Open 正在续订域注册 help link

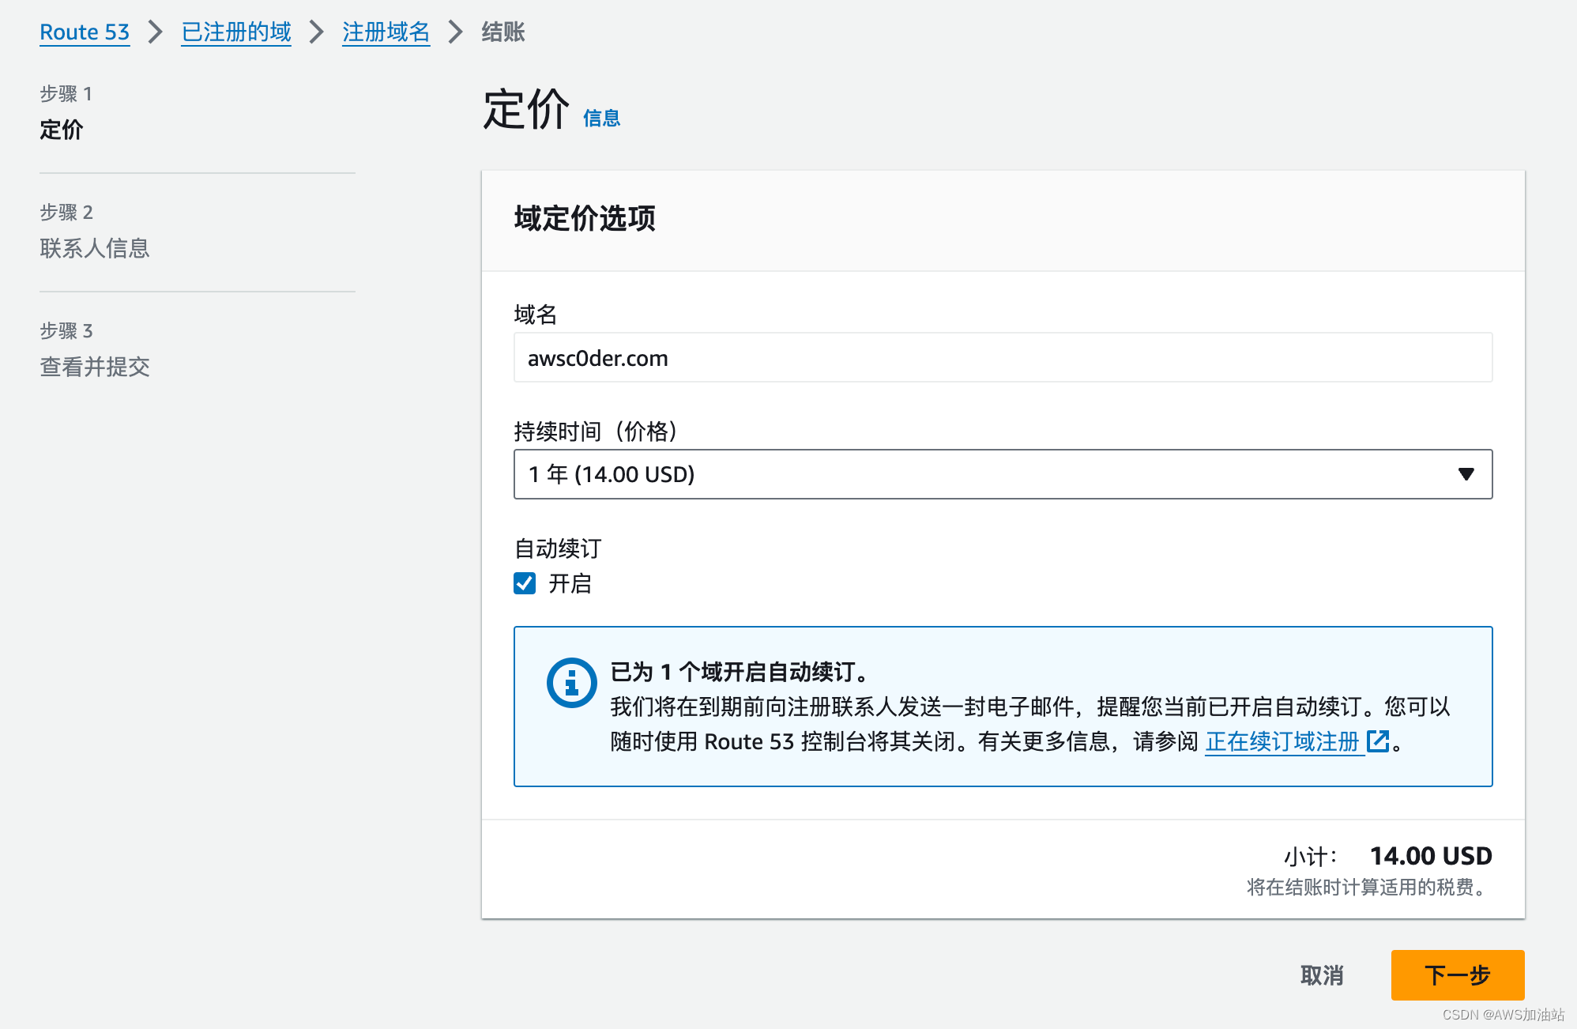(1282, 741)
